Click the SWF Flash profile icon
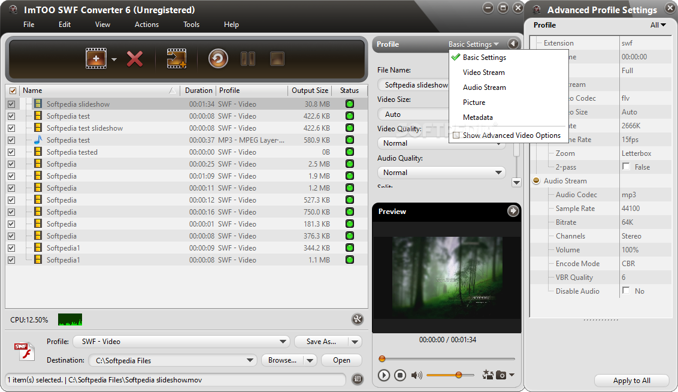 coord(24,351)
